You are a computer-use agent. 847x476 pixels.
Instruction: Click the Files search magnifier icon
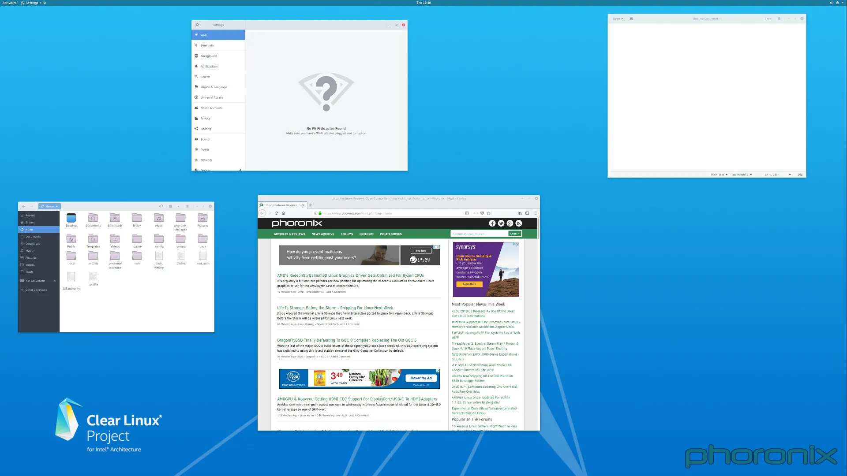click(161, 206)
